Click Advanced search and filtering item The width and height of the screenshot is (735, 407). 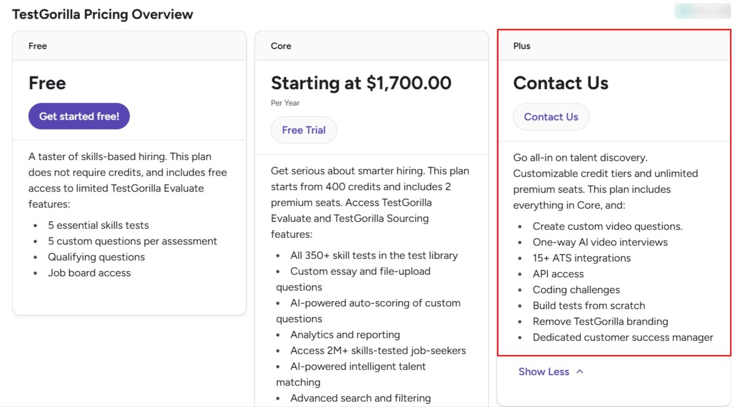click(360, 398)
